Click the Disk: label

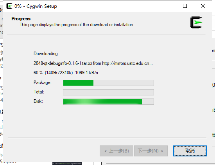(38, 101)
